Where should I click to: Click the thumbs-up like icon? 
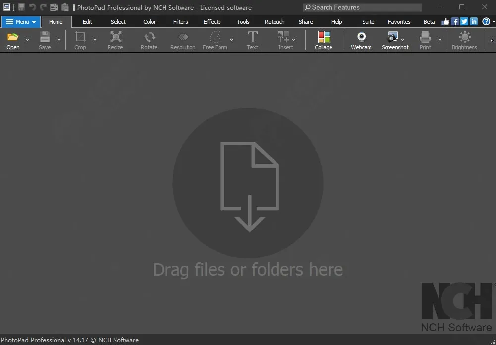coord(445,22)
